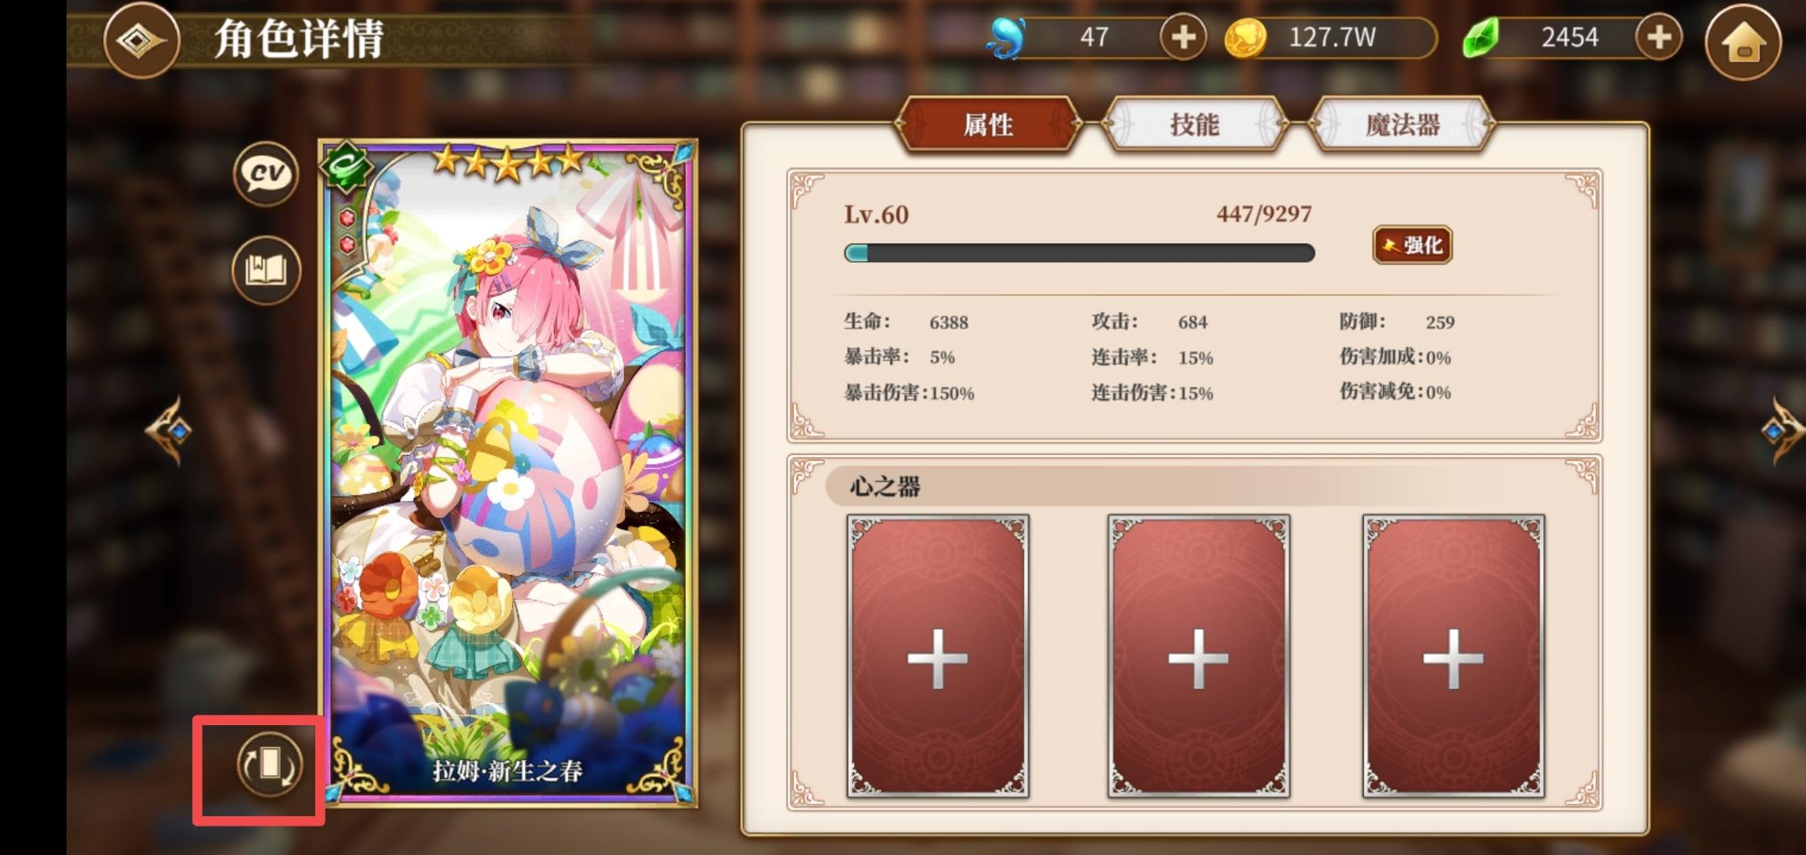Tap the gold coin currency icon

[x=1245, y=38]
